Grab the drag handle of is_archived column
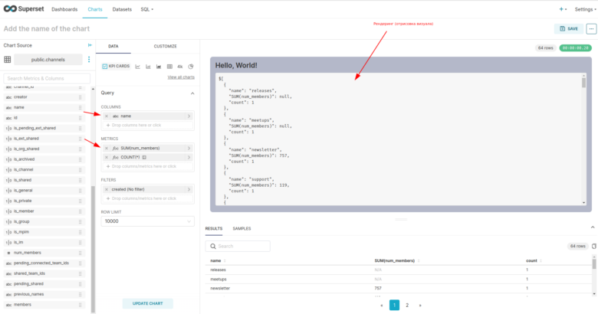Viewport: 598px width, 314px height. [80, 159]
